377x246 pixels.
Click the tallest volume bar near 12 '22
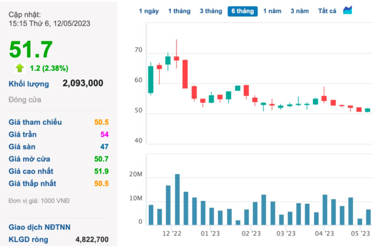coord(177,200)
